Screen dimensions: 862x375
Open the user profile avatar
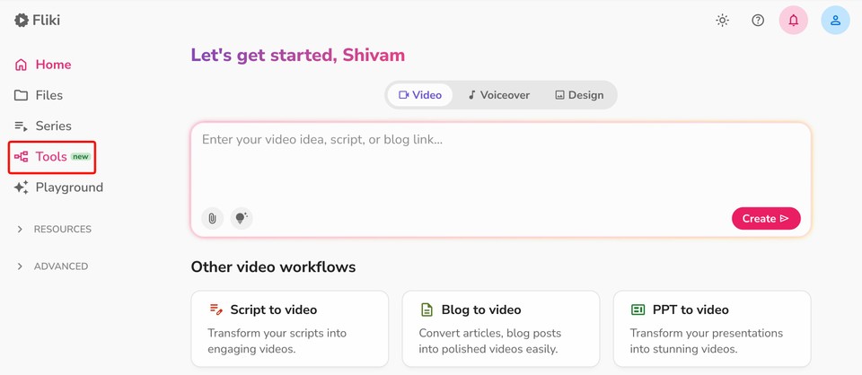(x=835, y=20)
